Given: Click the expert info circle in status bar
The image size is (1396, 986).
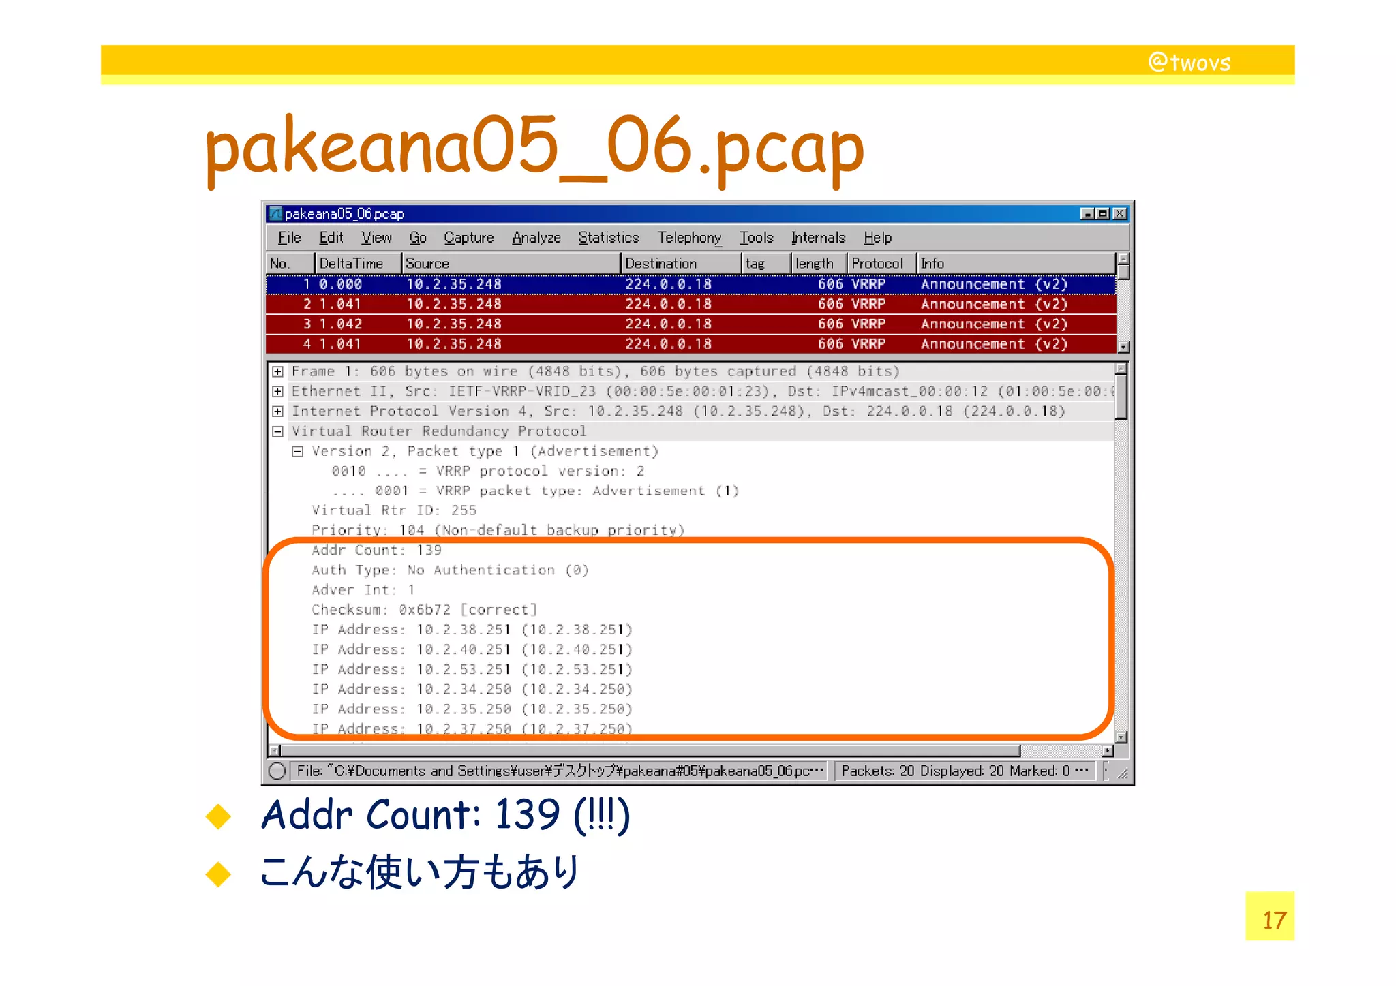Looking at the screenshot, I should point(277,771).
